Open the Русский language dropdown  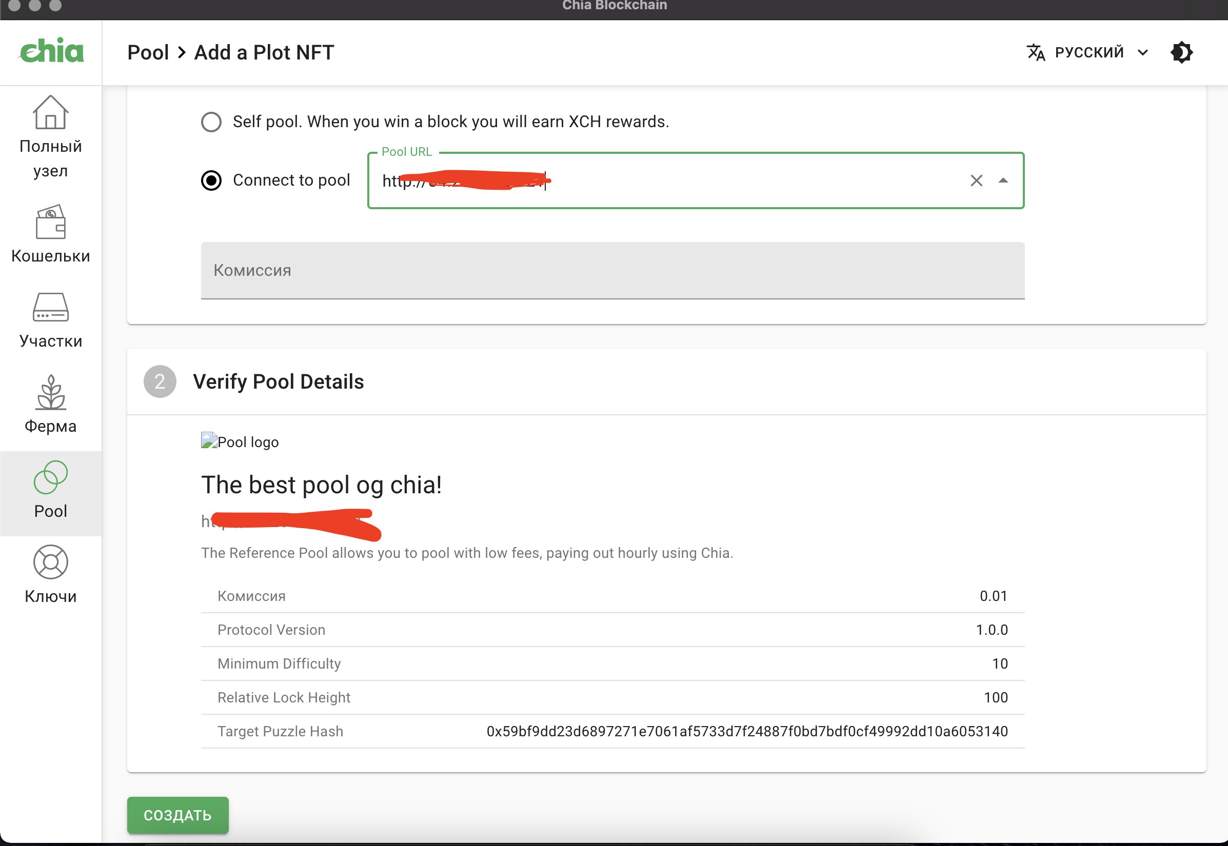[1088, 52]
